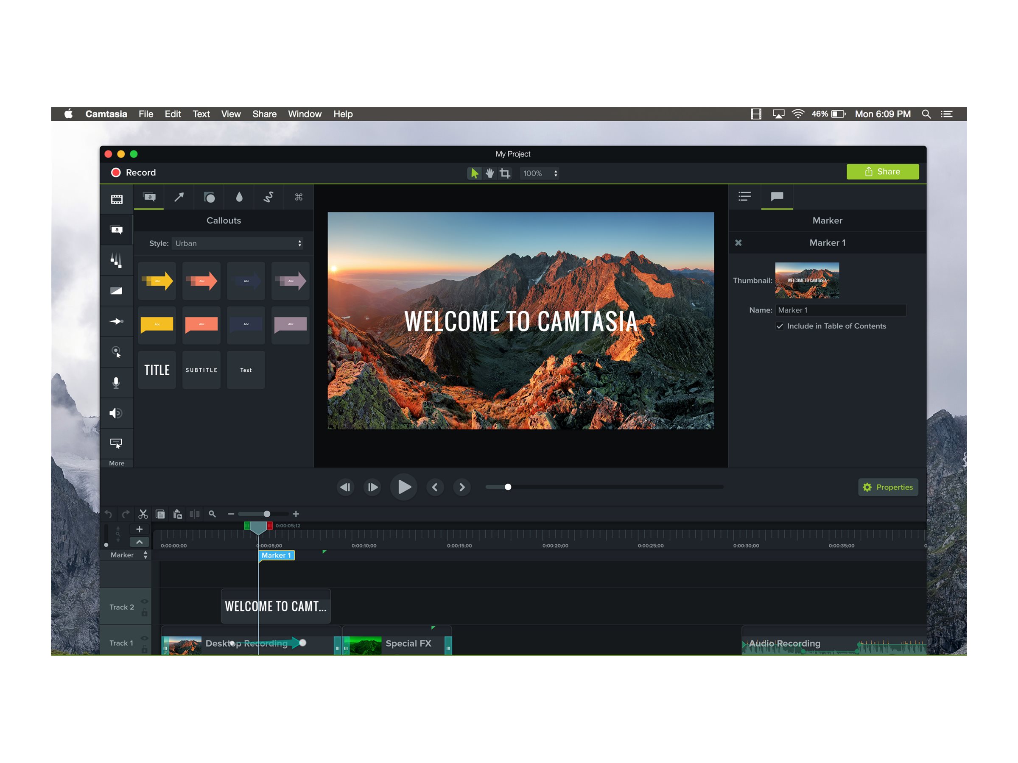This screenshot has height=763, width=1018.
Task: Step back one frame
Action: pos(345,487)
